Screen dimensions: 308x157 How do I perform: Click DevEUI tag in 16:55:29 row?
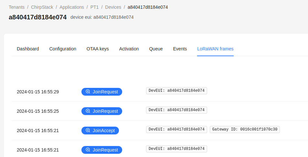176,90
